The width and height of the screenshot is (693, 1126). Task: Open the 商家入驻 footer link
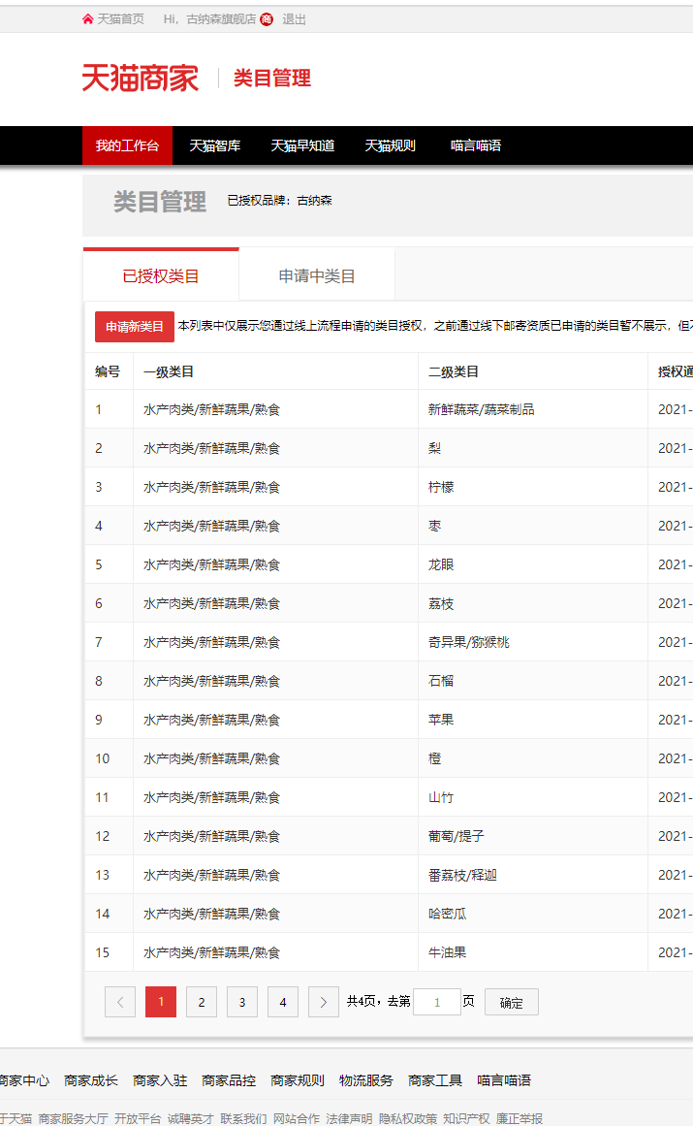pyautogui.click(x=160, y=1080)
